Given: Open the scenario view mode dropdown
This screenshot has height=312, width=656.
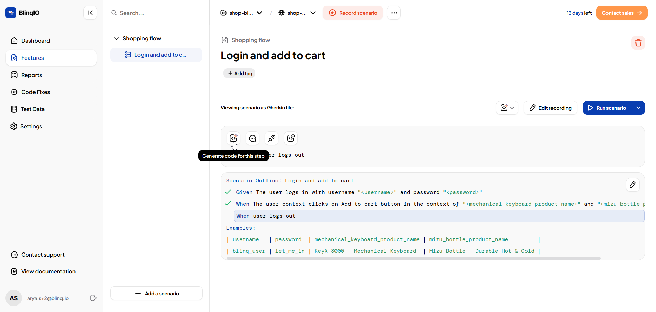Looking at the screenshot, I should tap(507, 108).
